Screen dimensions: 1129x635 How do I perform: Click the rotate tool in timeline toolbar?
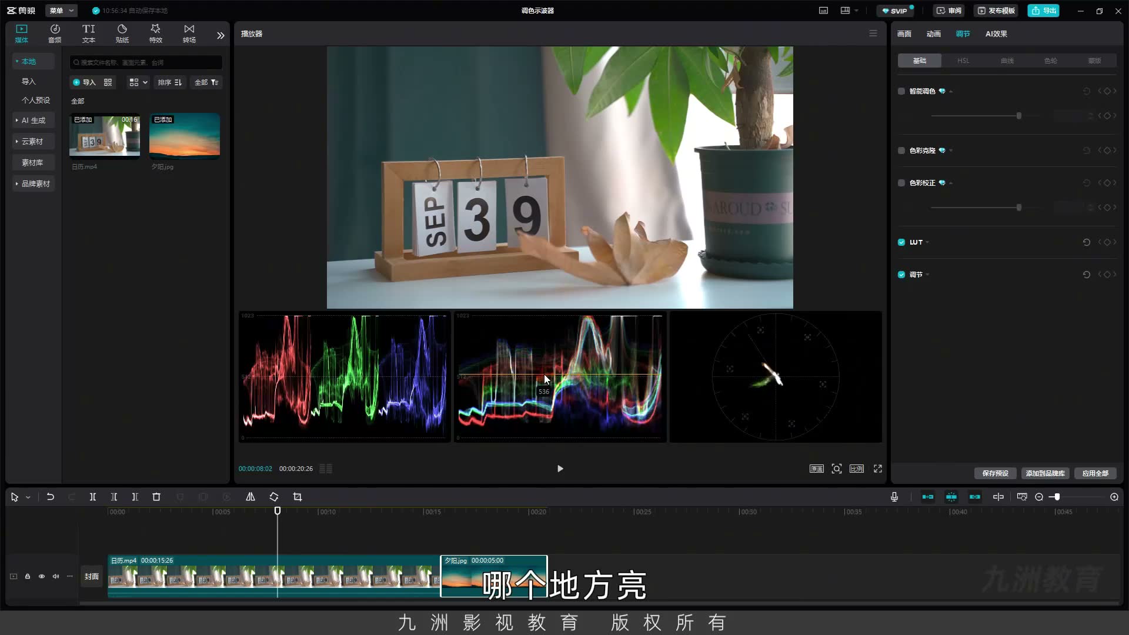tap(274, 497)
